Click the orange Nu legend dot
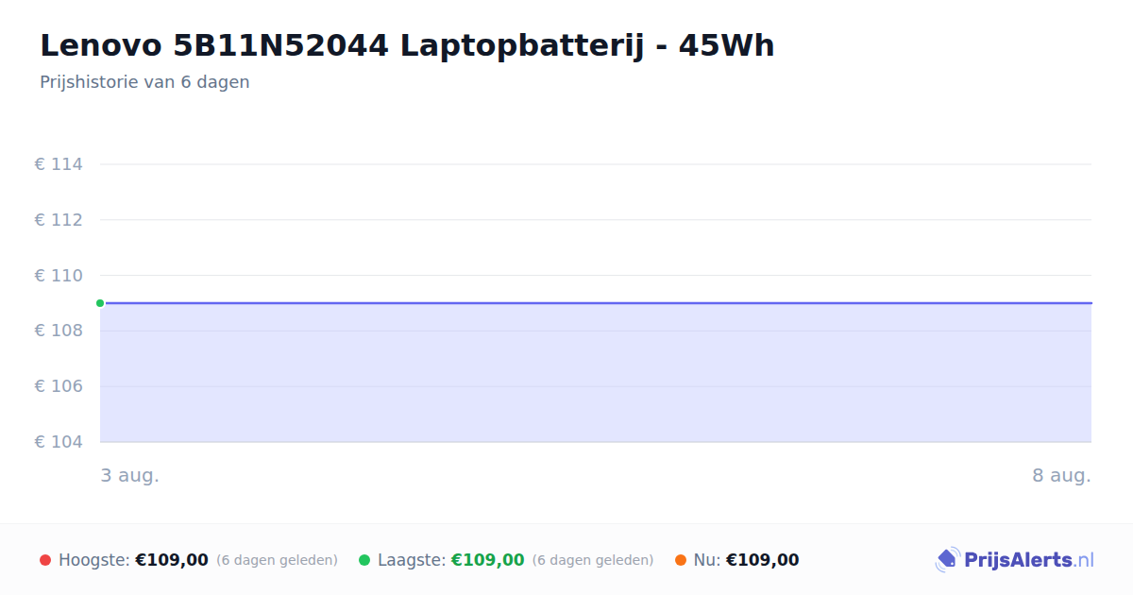1133x595 pixels. tap(681, 560)
